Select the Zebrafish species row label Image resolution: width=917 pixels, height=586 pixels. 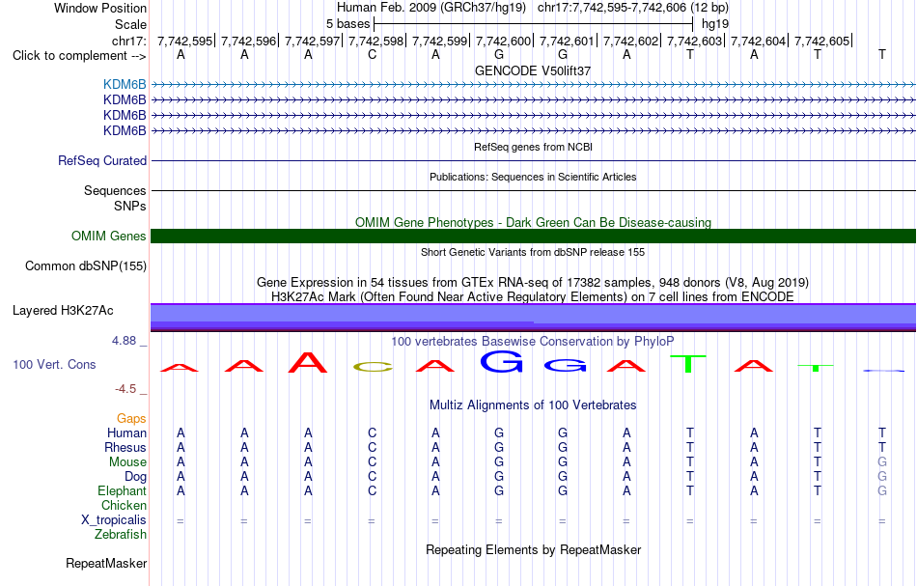121,534
